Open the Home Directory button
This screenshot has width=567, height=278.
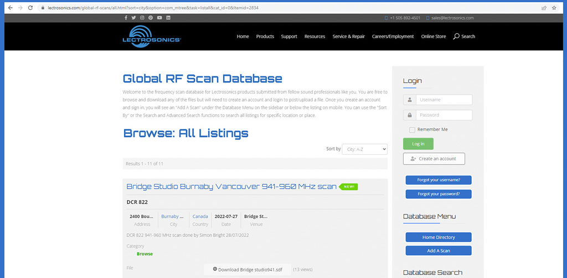coord(439,237)
